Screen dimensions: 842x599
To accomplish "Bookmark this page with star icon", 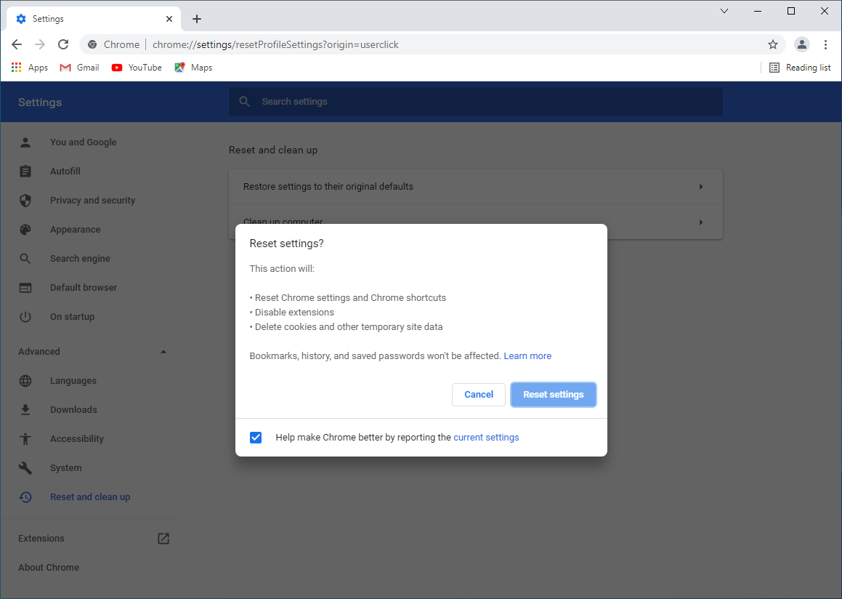I will (x=773, y=44).
